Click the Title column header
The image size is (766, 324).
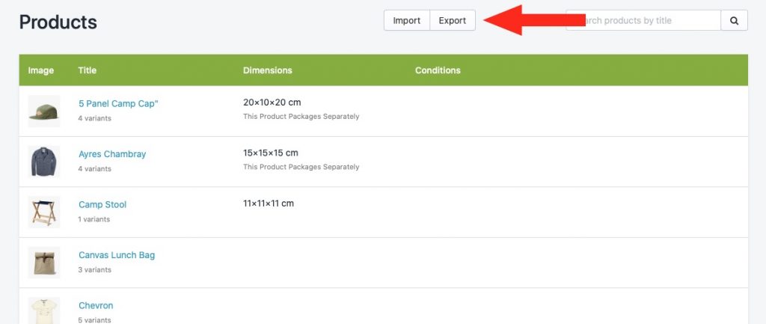point(87,70)
